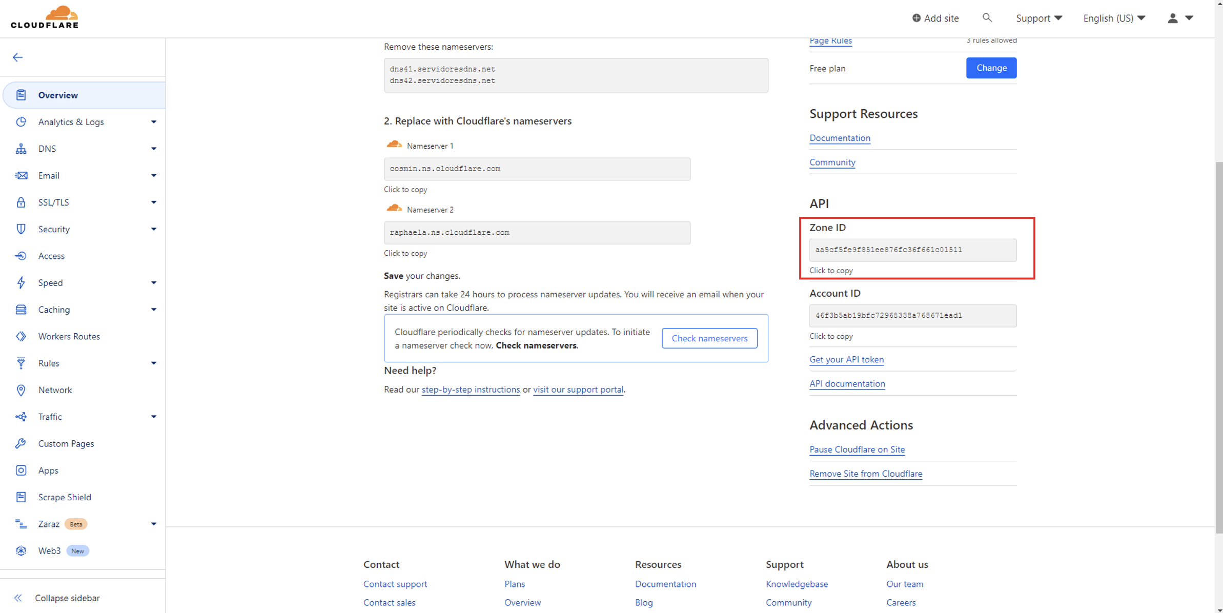Image resolution: width=1223 pixels, height=613 pixels.
Task: Click the Change plan button
Action: pyautogui.click(x=991, y=68)
